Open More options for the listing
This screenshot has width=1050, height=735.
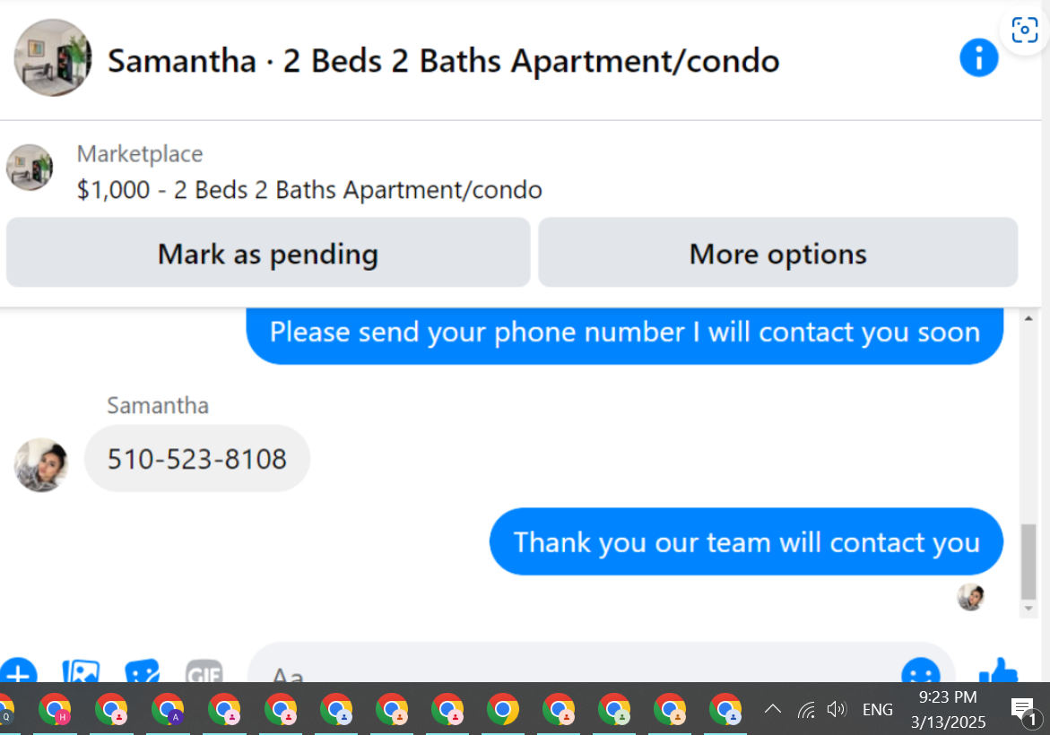tap(777, 253)
